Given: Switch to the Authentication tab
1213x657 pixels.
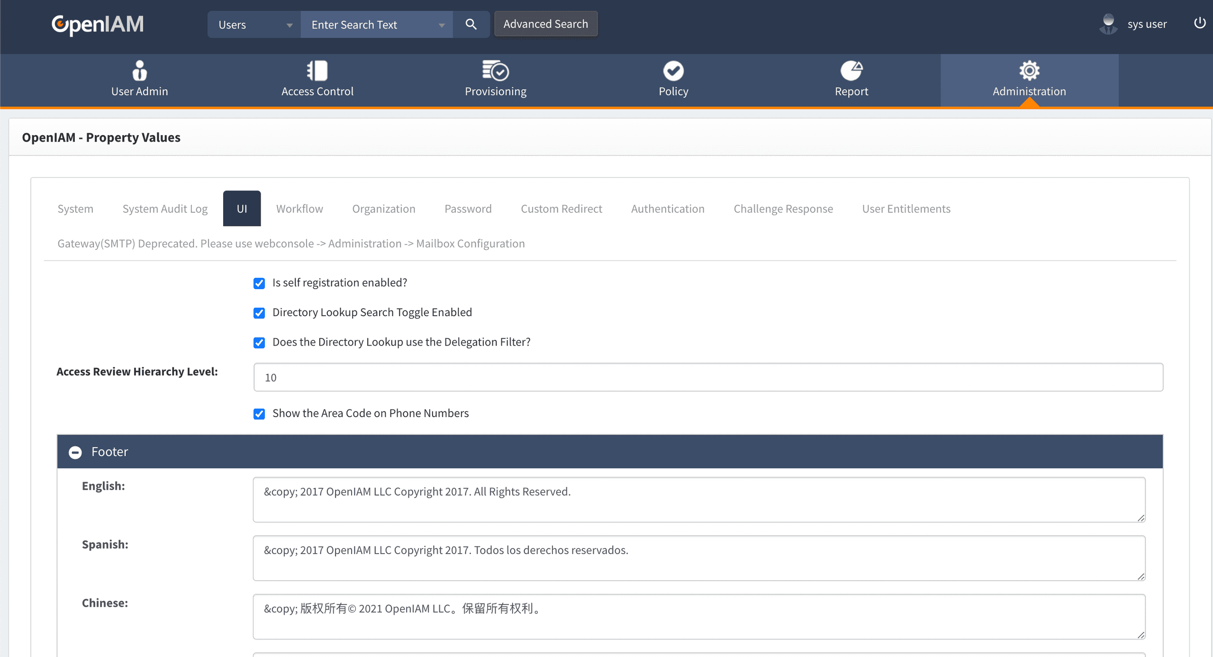Looking at the screenshot, I should 667,209.
